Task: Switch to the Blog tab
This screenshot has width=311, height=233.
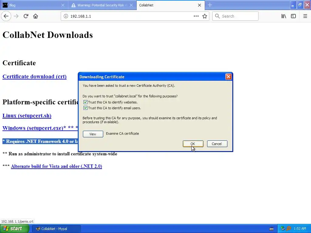Action: click(x=34, y=5)
